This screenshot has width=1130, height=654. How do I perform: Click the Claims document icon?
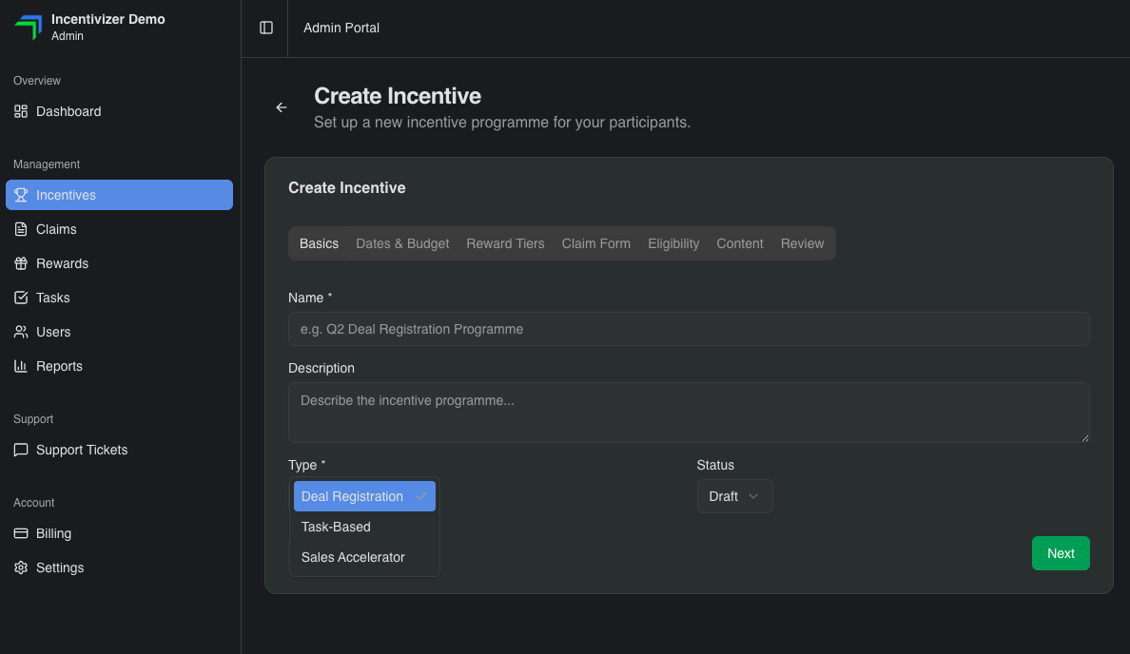click(x=21, y=229)
